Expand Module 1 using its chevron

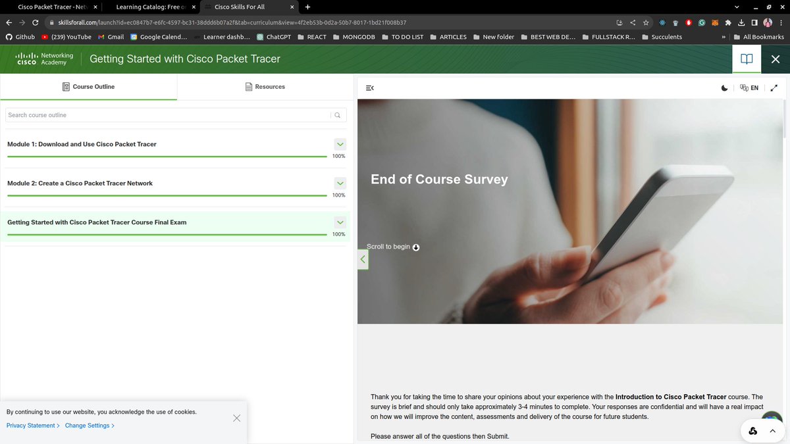340,144
